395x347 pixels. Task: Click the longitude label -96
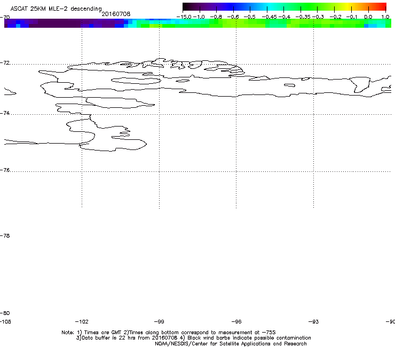pyautogui.click(x=236, y=321)
